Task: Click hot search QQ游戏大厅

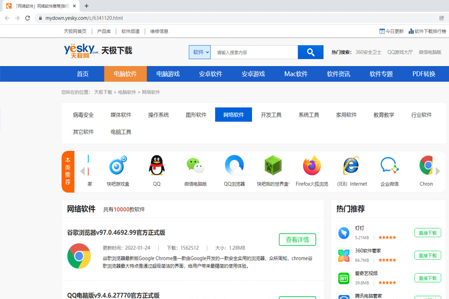Action: click(x=400, y=52)
